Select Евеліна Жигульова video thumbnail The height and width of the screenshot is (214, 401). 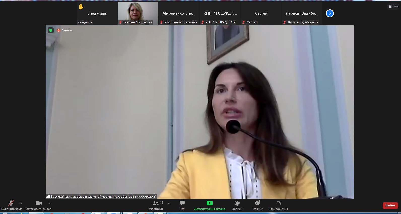138,13
